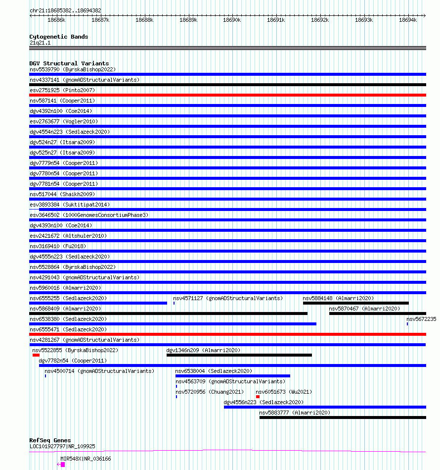Click the tiny blue mark under nsv4571127
This screenshot has height=470, width=440.
(174, 303)
